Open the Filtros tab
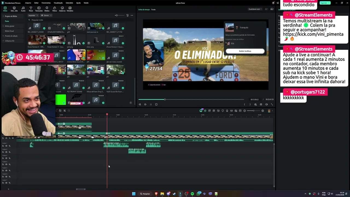 [x=55, y=9]
